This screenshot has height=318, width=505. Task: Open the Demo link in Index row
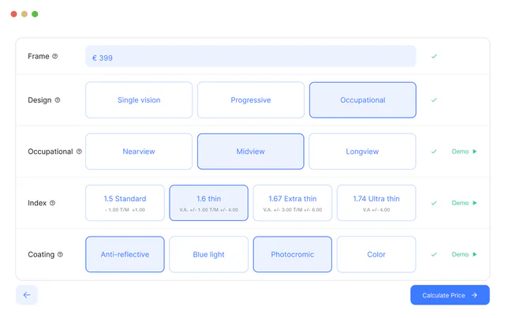click(x=460, y=203)
